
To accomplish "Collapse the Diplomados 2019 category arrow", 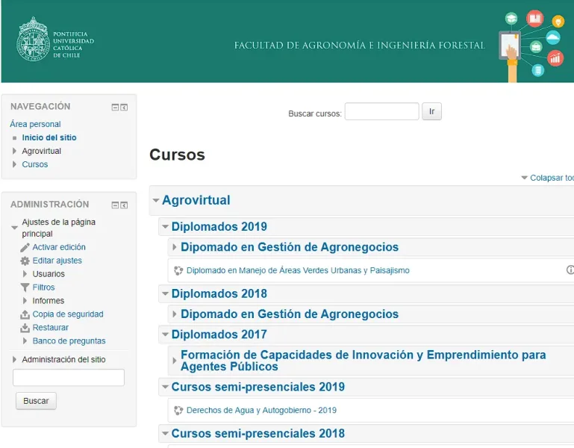I will tap(165, 227).
